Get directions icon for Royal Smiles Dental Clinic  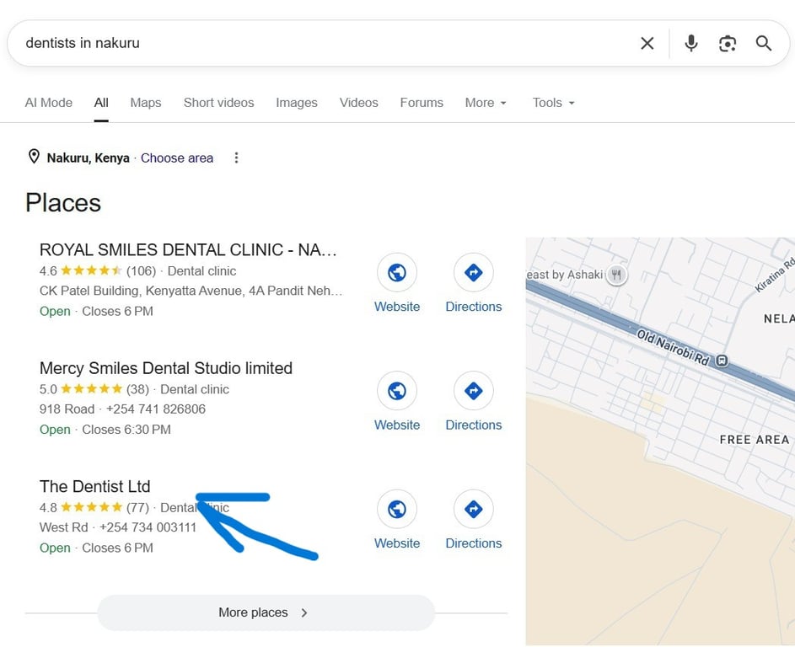point(474,273)
